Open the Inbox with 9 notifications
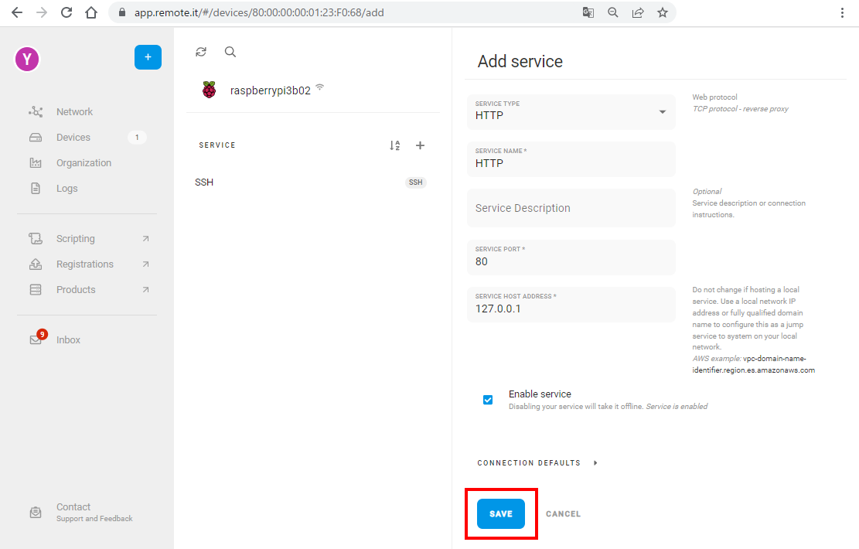 (68, 340)
